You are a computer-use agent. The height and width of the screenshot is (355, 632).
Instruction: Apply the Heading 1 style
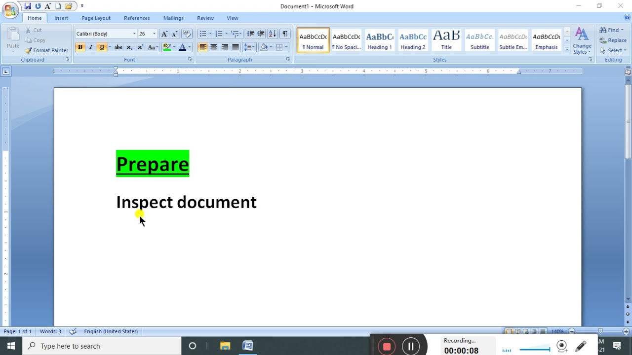coord(380,40)
